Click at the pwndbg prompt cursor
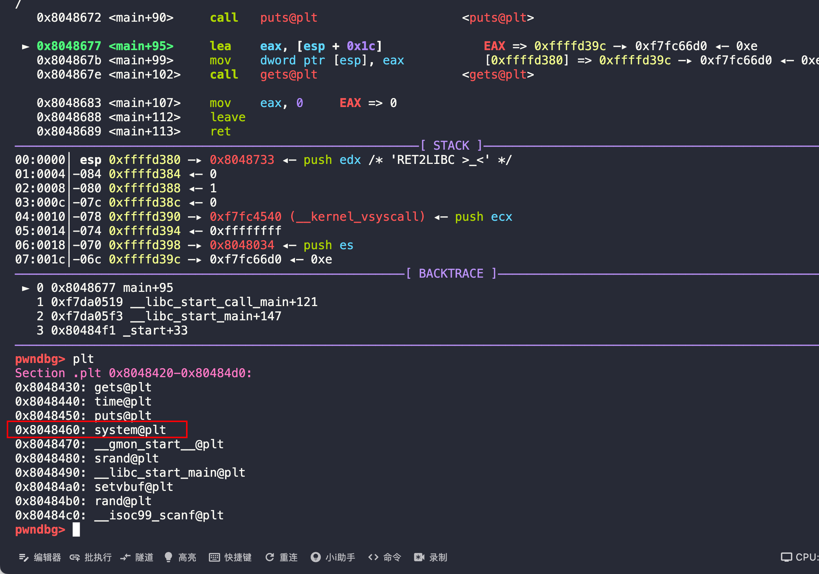Screen dimensions: 819x574 tap(76, 529)
